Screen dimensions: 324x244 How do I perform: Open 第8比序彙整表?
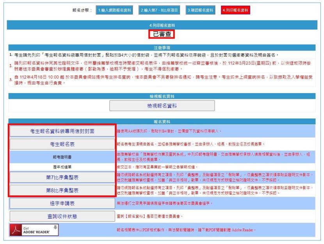click(62, 190)
